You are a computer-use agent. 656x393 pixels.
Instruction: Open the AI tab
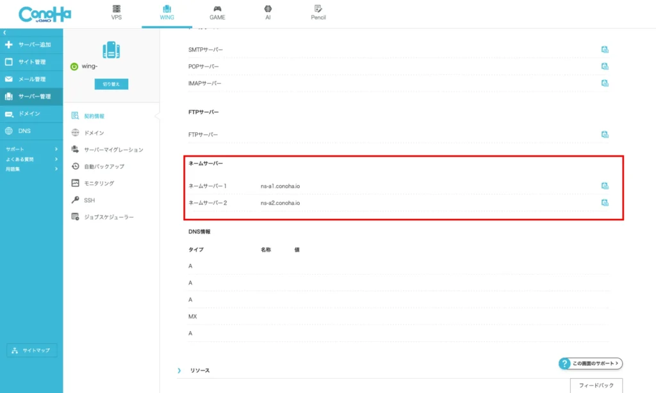point(268,13)
